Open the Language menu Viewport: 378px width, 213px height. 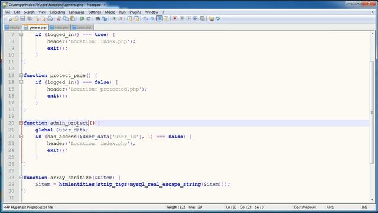[x=77, y=12]
